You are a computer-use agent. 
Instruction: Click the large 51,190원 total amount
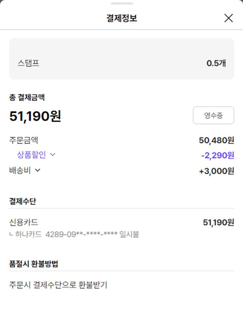pyautogui.click(x=35, y=116)
